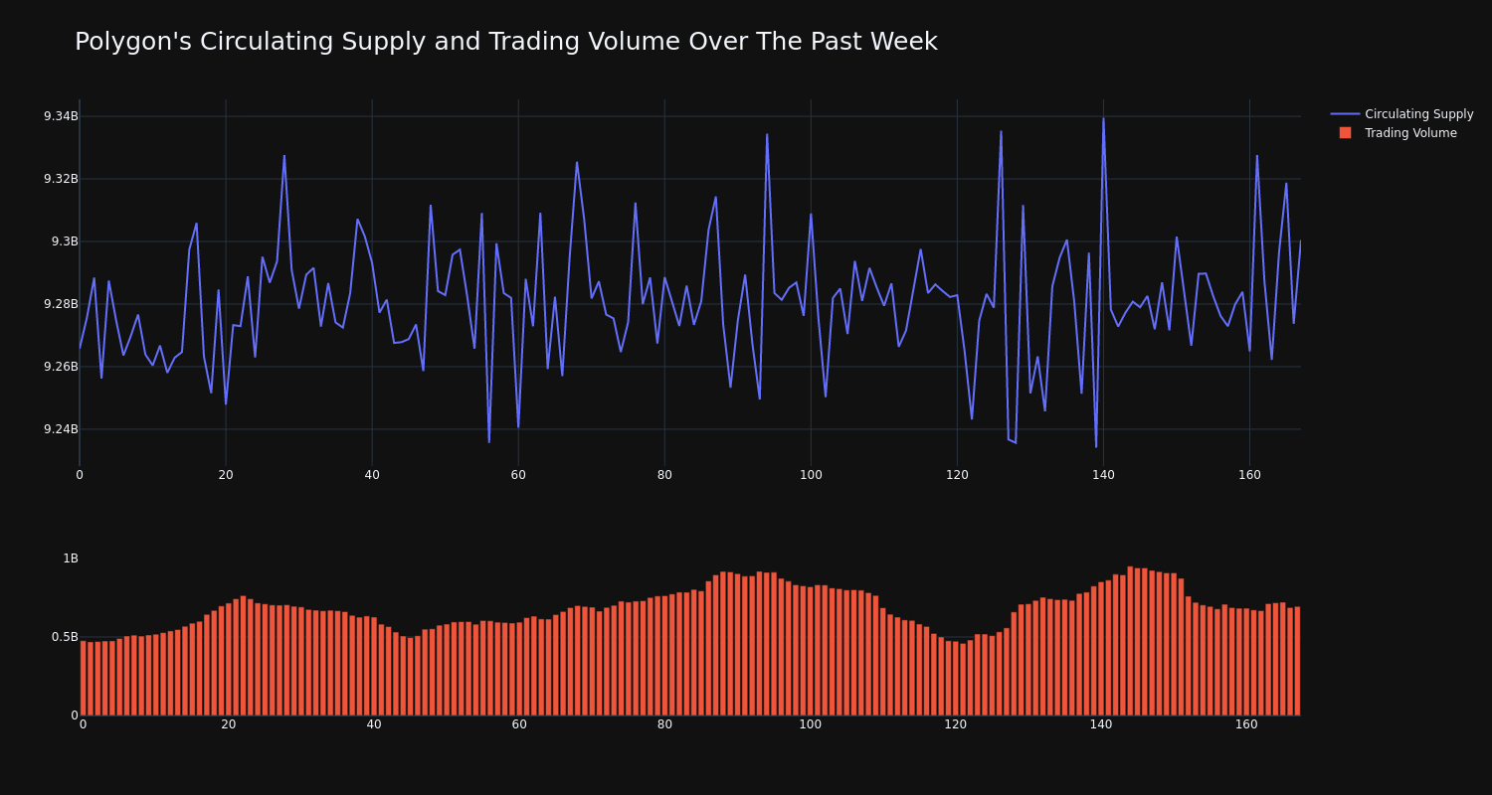Click the 9.26B y-axis label

pyautogui.click(x=61, y=367)
